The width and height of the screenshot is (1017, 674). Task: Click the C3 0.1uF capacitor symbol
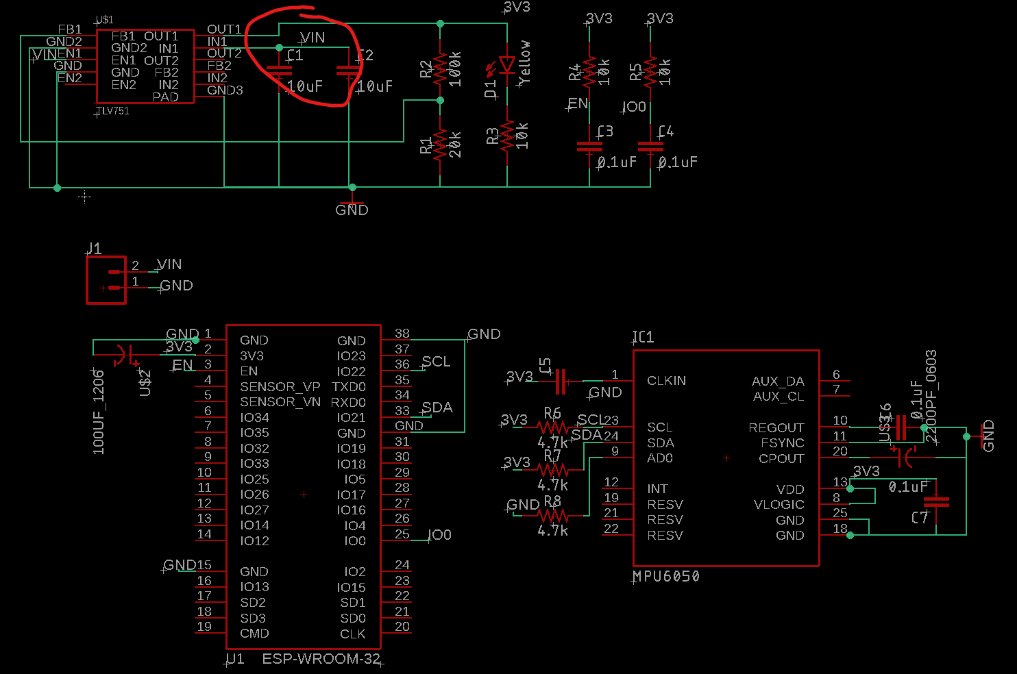click(589, 147)
